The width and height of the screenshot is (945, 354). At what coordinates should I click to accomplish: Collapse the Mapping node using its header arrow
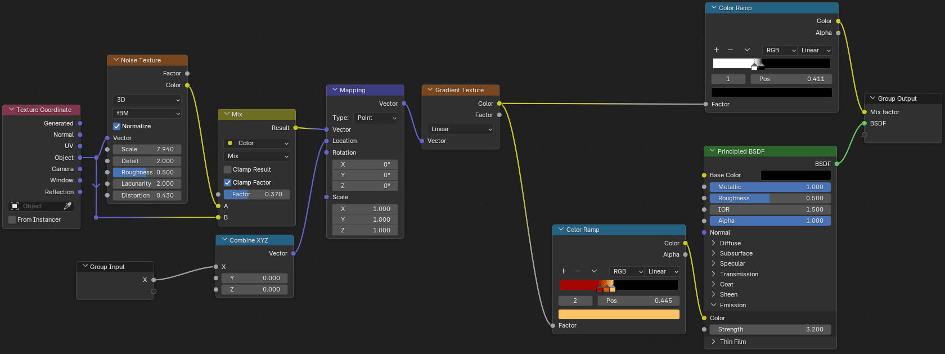click(335, 90)
